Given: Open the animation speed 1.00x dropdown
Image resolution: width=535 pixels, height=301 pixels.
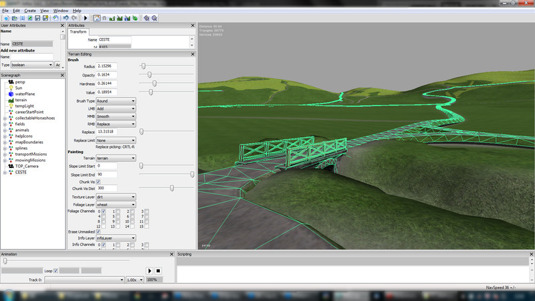Looking at the screenshot, I should (x=134, y=280).
